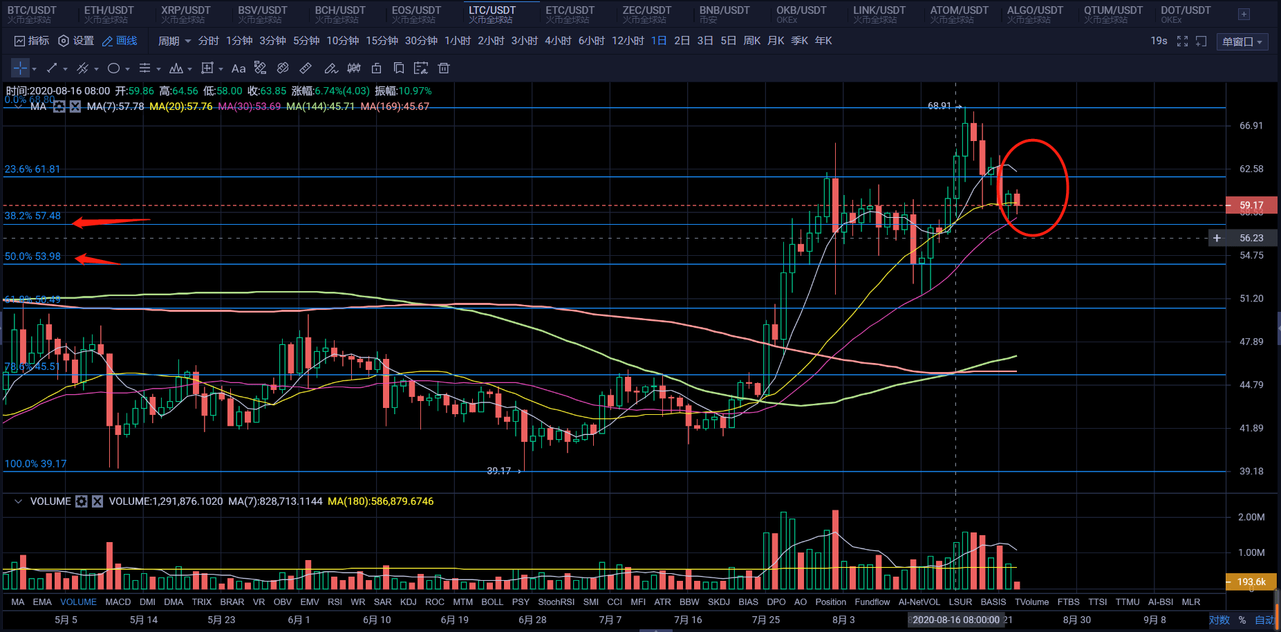The image size is (1281, 632).
Task: Open the ellipse shape drawing tool
Action: 114,68
